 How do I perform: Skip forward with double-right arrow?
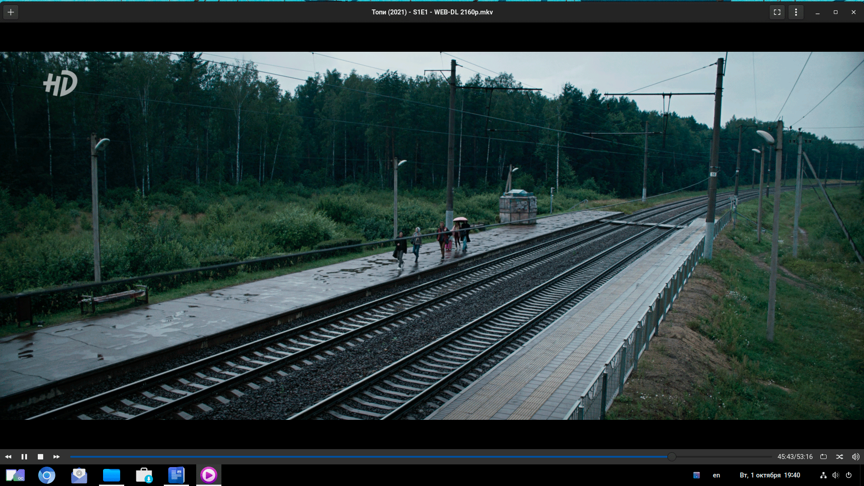pyautogui.click(x=57, y=457)
